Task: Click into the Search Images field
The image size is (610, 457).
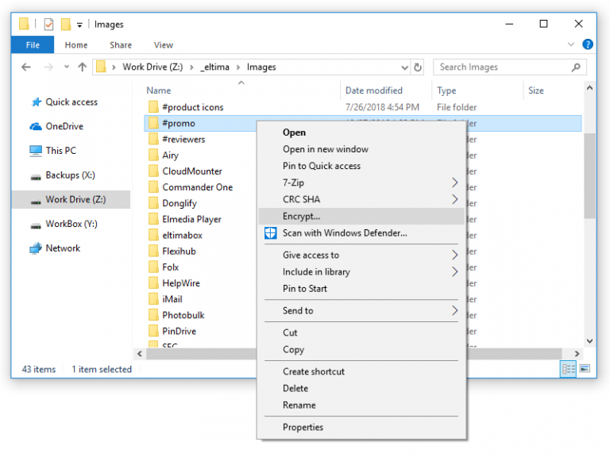Action: point(510,67)
